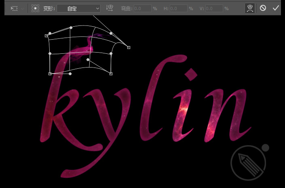Open the 变形 warp style dropdown
This screenshot has width=285, height=188.
[78, 8]
